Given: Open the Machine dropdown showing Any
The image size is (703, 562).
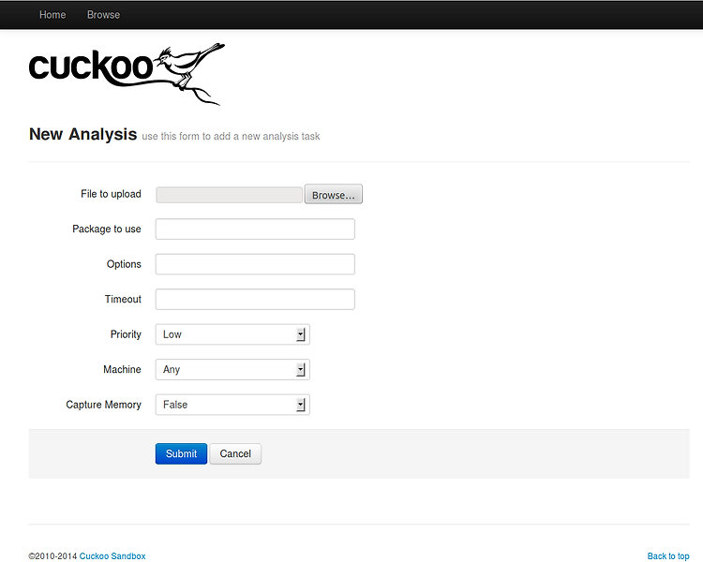Looking at the screenshot, I should pos(232,370).
